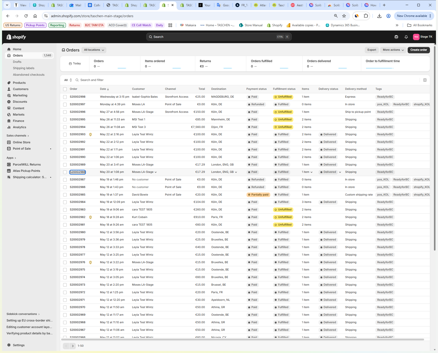The height and width of the screenshot is (353, 438).
Task: Click the Products tag icon
Action: pos(9,83)
